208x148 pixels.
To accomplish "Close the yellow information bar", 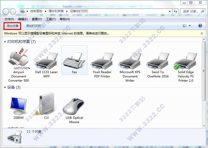I will (202, 33).
